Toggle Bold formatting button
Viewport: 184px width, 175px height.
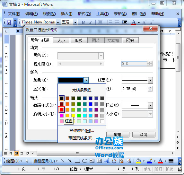pos(83,22)
